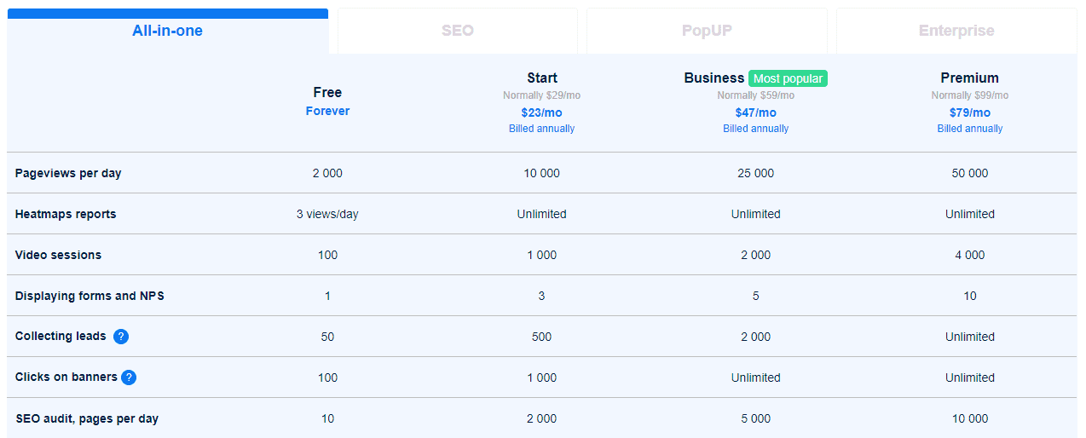Switch to the All-in-one tab
The height and width of the screenshot is (438, 1086).
pos(168,32)
